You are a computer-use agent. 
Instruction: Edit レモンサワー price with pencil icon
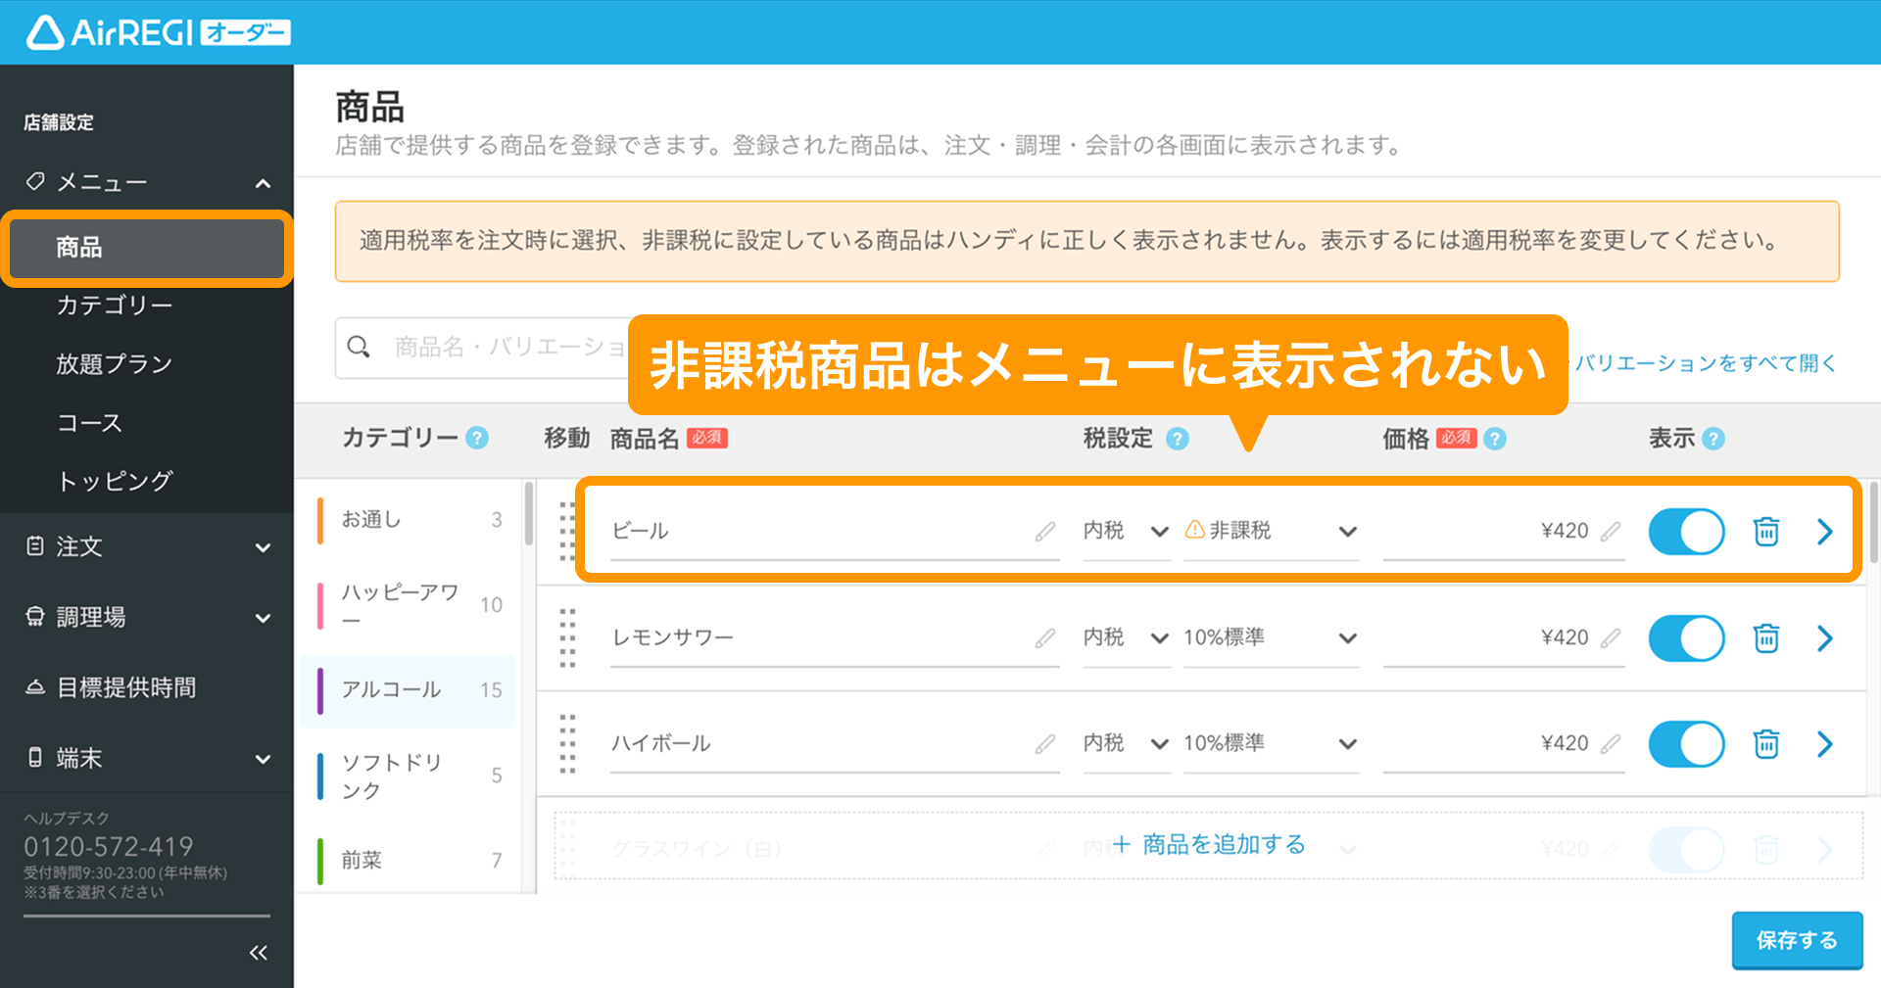pos(1611,638)
